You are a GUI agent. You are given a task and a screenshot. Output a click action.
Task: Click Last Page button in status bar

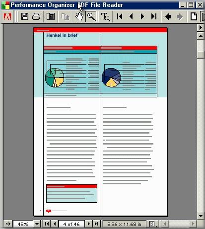(x=96, y=224)
